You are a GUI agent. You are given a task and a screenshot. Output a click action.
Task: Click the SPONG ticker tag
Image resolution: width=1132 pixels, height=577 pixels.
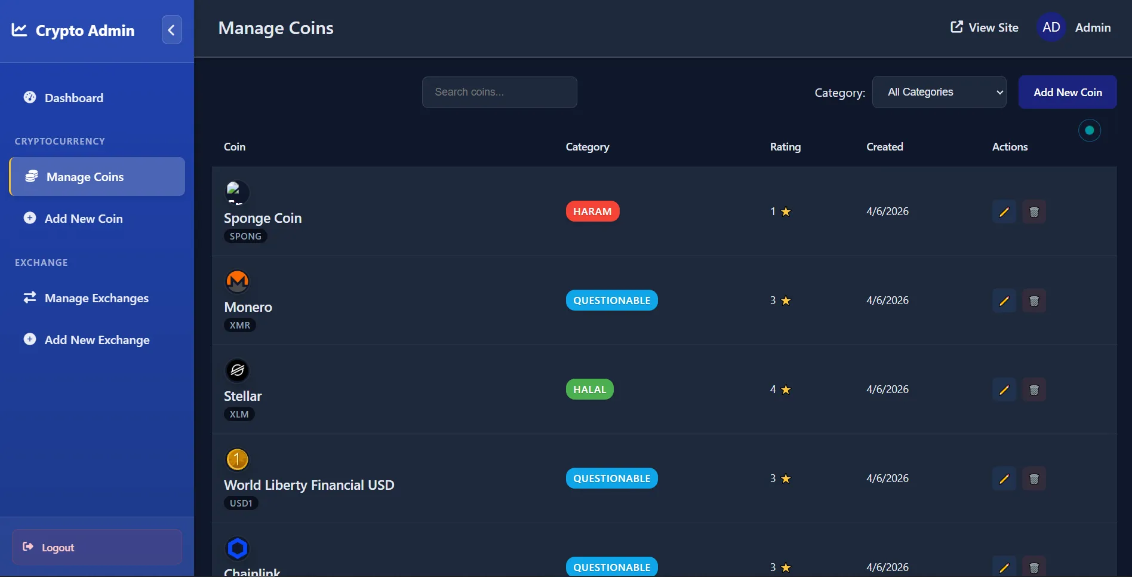point(245,236)
